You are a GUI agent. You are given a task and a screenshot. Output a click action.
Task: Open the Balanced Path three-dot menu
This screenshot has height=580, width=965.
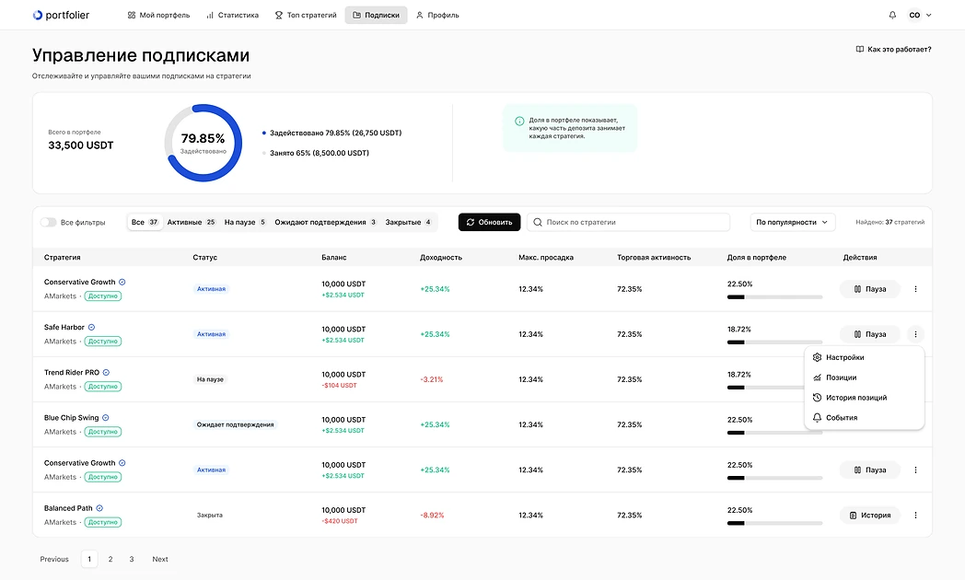[x=915, y=516]
